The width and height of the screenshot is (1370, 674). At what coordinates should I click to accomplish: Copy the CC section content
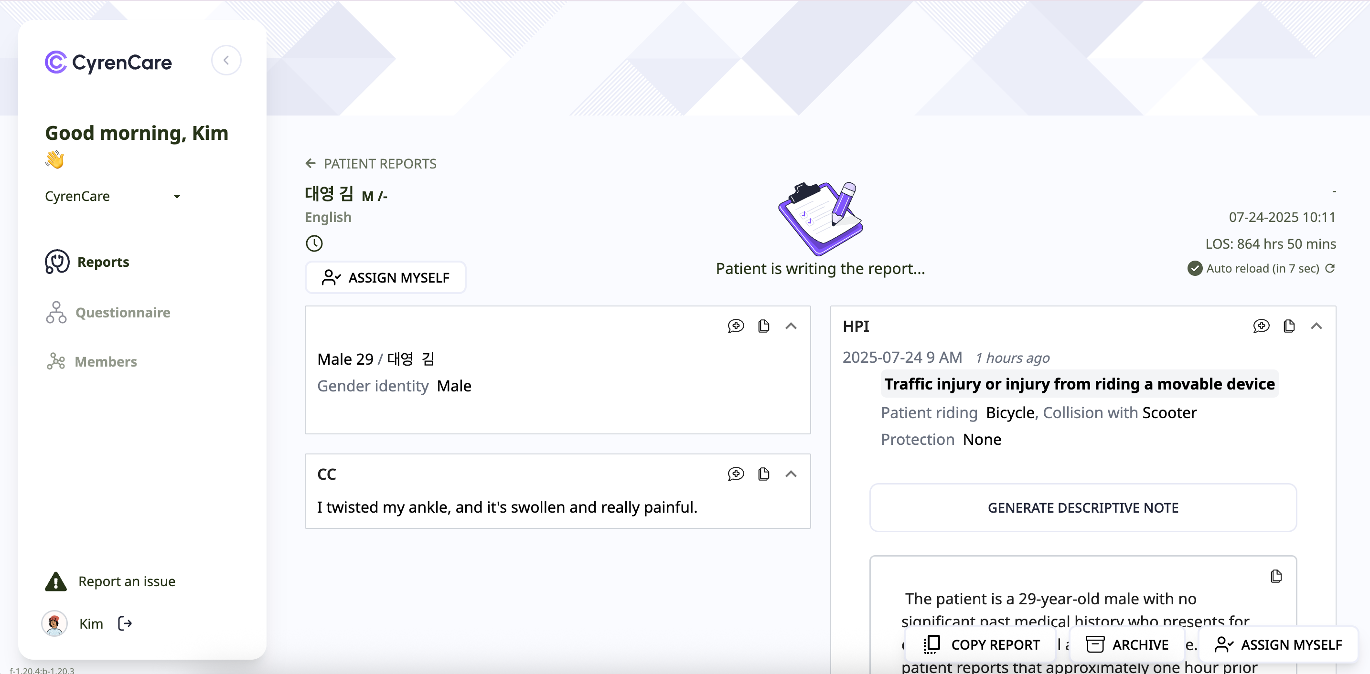tap(764, 474)
